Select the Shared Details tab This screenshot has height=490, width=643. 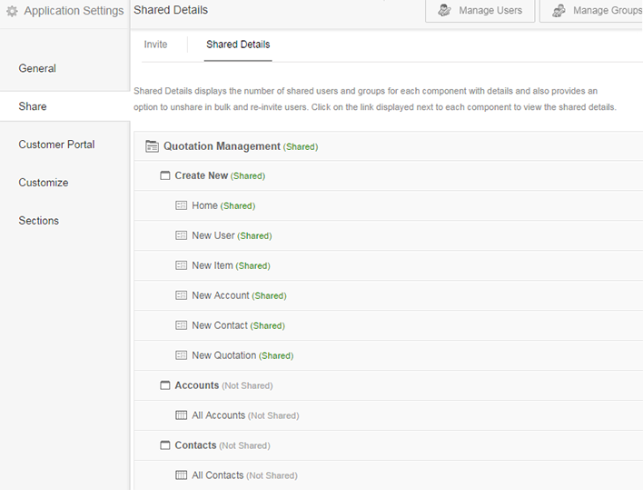pos(238,45)
